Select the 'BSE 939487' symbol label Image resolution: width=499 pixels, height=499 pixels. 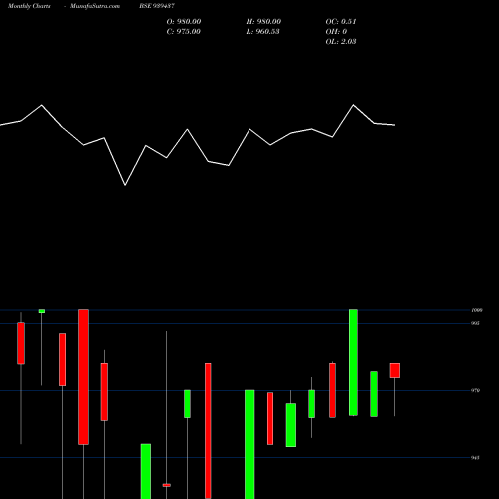coord(157,6)
